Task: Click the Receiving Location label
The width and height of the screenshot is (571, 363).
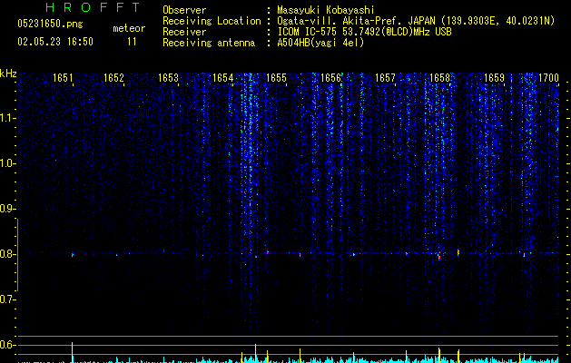Action: coord(212,21)
